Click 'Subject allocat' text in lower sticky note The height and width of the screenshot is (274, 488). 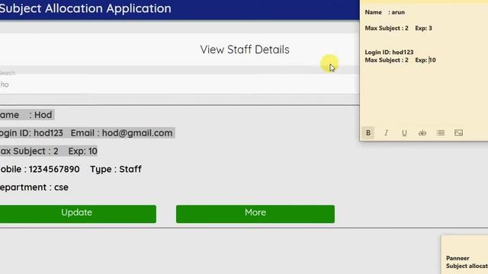pos(467,266)
